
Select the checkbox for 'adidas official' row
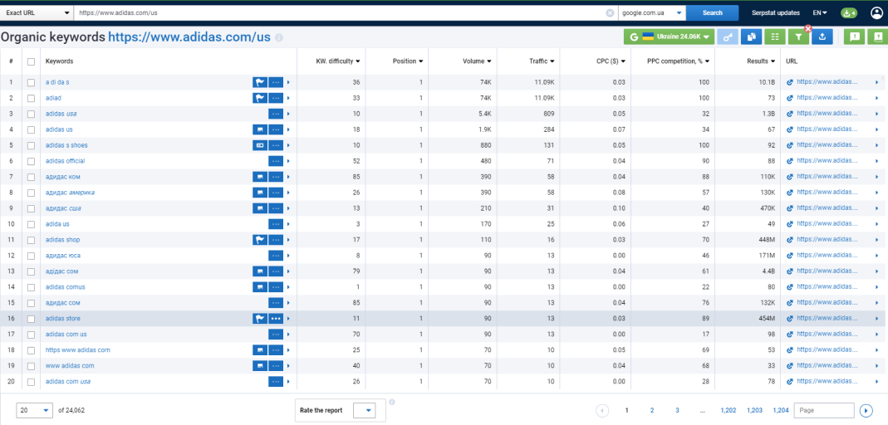[31, 161]
